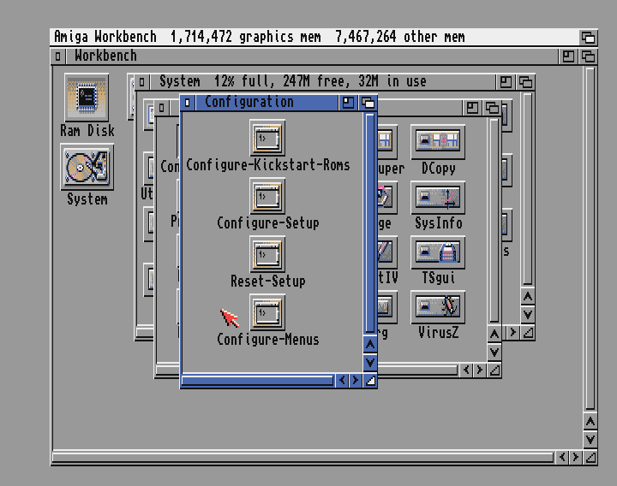Click Configuration window scroll up arrow
617x486 pixels.
click(x=370, y=345)
